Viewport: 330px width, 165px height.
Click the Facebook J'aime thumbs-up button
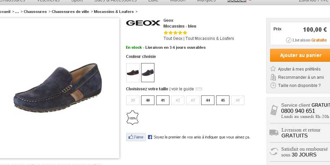click(x=136, y=137)
